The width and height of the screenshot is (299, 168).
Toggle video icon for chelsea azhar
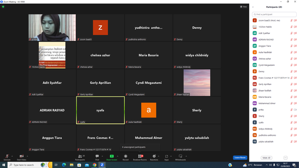click(295, 59)
